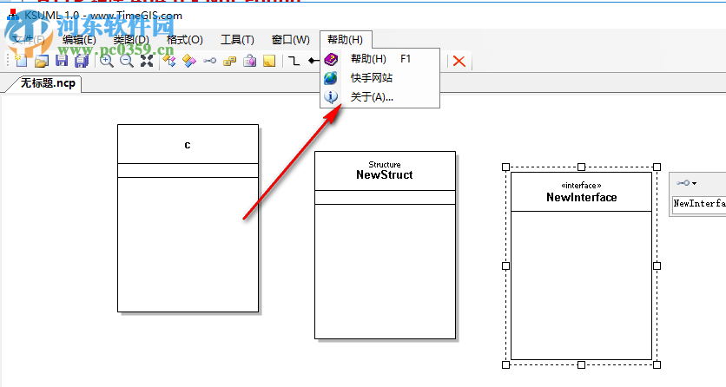Choose the 快手网站 menu entry

379,78
